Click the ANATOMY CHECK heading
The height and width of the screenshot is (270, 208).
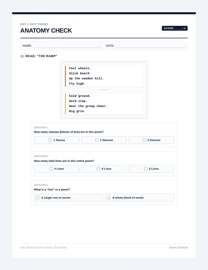46,30
